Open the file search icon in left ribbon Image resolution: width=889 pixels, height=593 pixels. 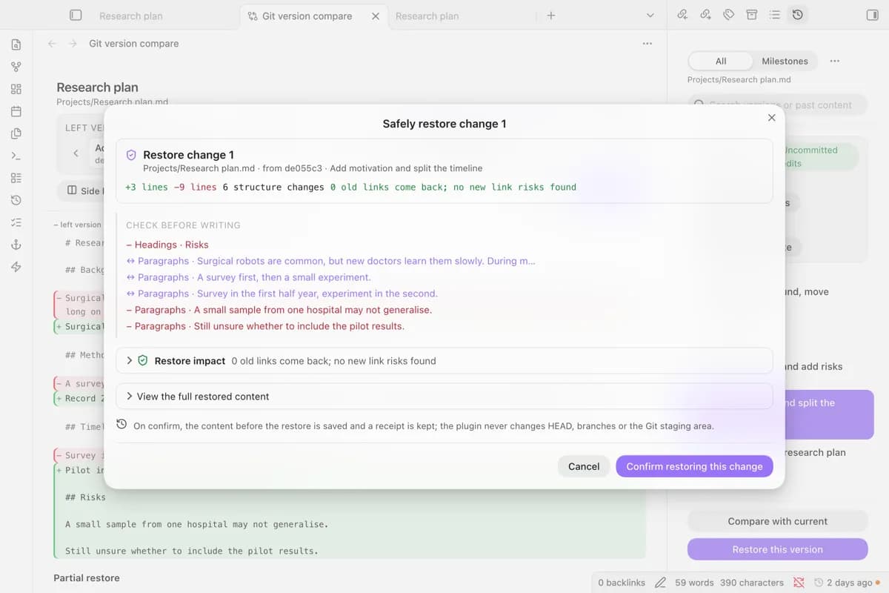pos(16,44)
